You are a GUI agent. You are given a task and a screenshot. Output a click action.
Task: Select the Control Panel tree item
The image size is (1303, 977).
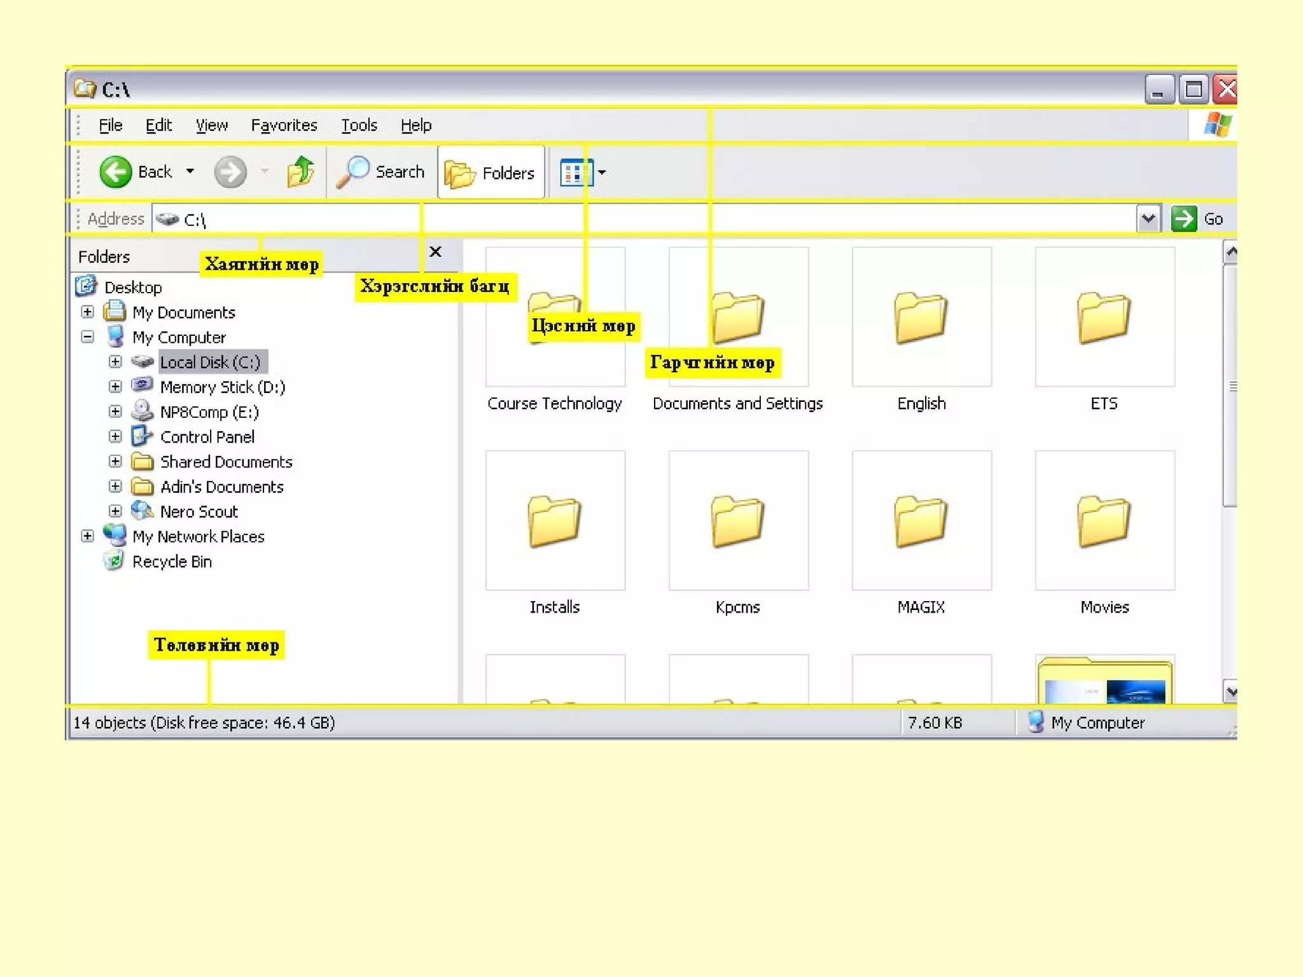[207, 437]
